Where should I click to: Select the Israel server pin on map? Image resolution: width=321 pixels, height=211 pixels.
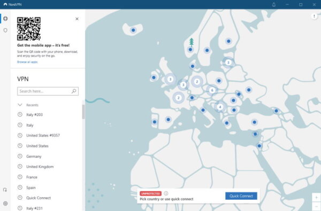(x=259, y=146)
